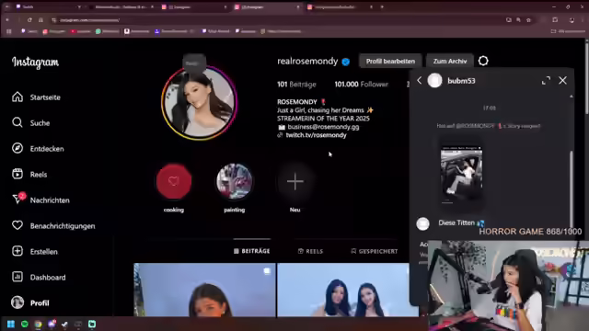This screenshot has width=589, height=331.
Task: Click the chat panel scrollbar
Action: [571, 188]
